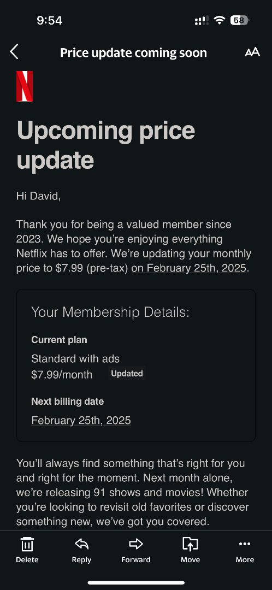
Task: Tap the battery indicator showing 58
Action: 240,20
